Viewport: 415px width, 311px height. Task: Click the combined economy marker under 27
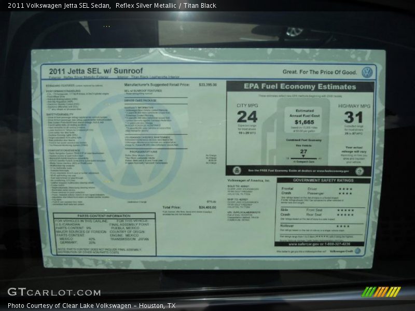303,157
